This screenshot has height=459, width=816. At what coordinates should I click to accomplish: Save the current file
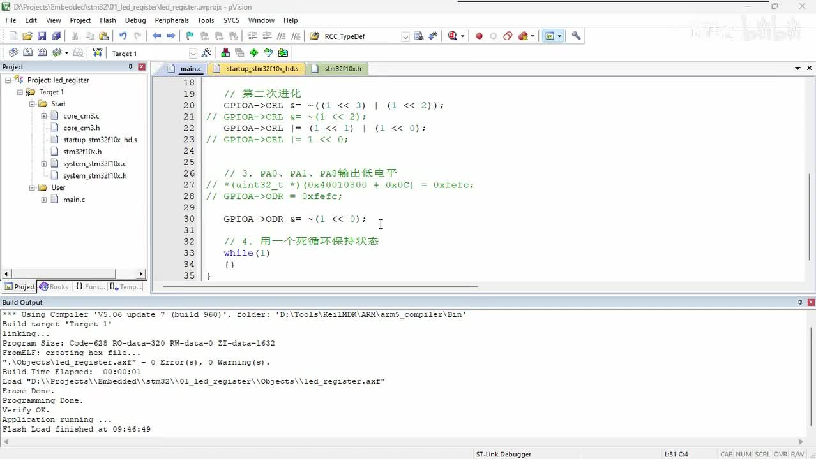42,36
